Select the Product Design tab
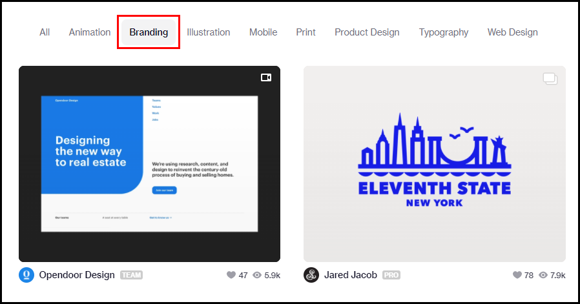 tap(367, 32)
